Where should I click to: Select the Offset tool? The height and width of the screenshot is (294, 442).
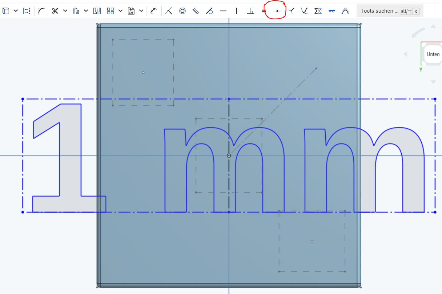click(x=76, y=11)
